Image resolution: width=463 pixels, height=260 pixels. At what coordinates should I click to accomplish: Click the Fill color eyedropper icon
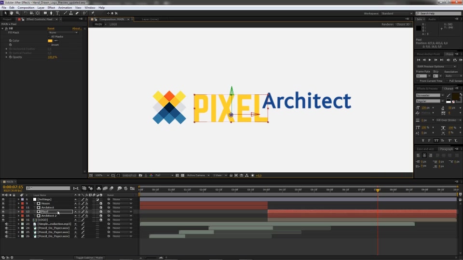click(x=56, y=40)
